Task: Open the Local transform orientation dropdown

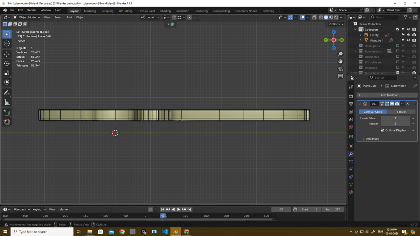Action: [x=150, y=17]
